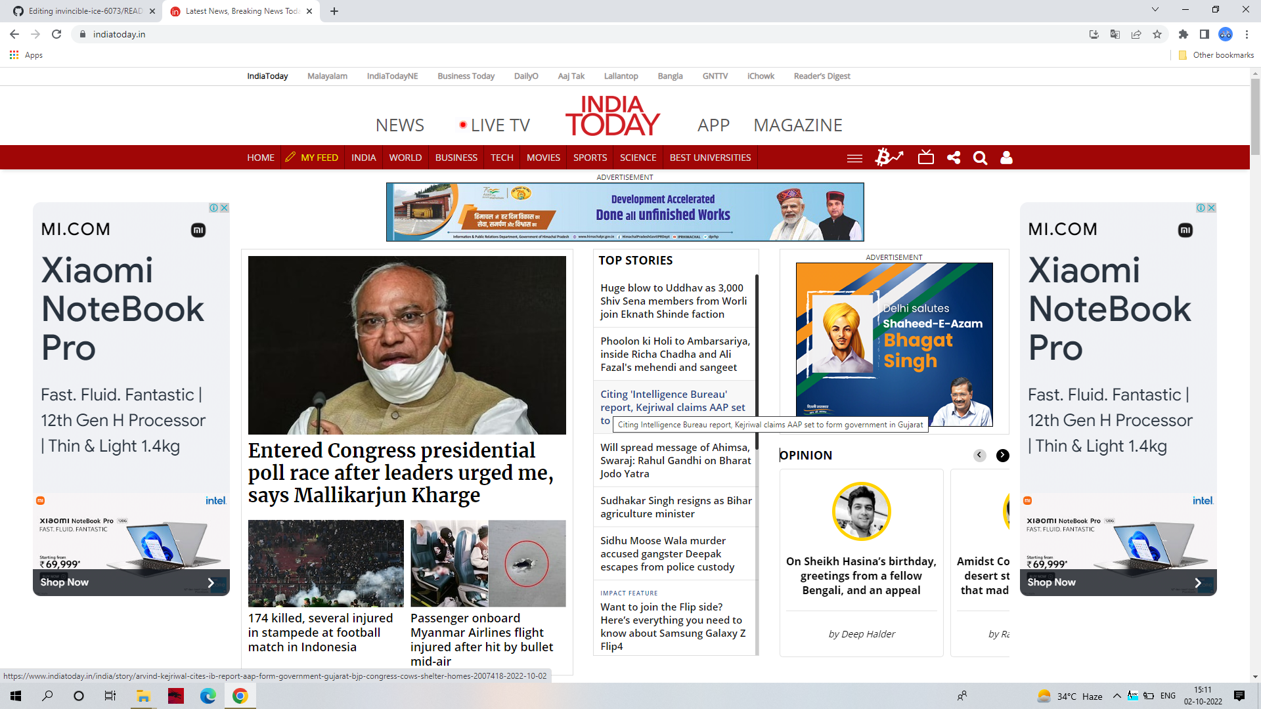Open Live TV via the television icon
This screenshot has width=1261, height=709.
pyautogui.click(x=926, y=158)
